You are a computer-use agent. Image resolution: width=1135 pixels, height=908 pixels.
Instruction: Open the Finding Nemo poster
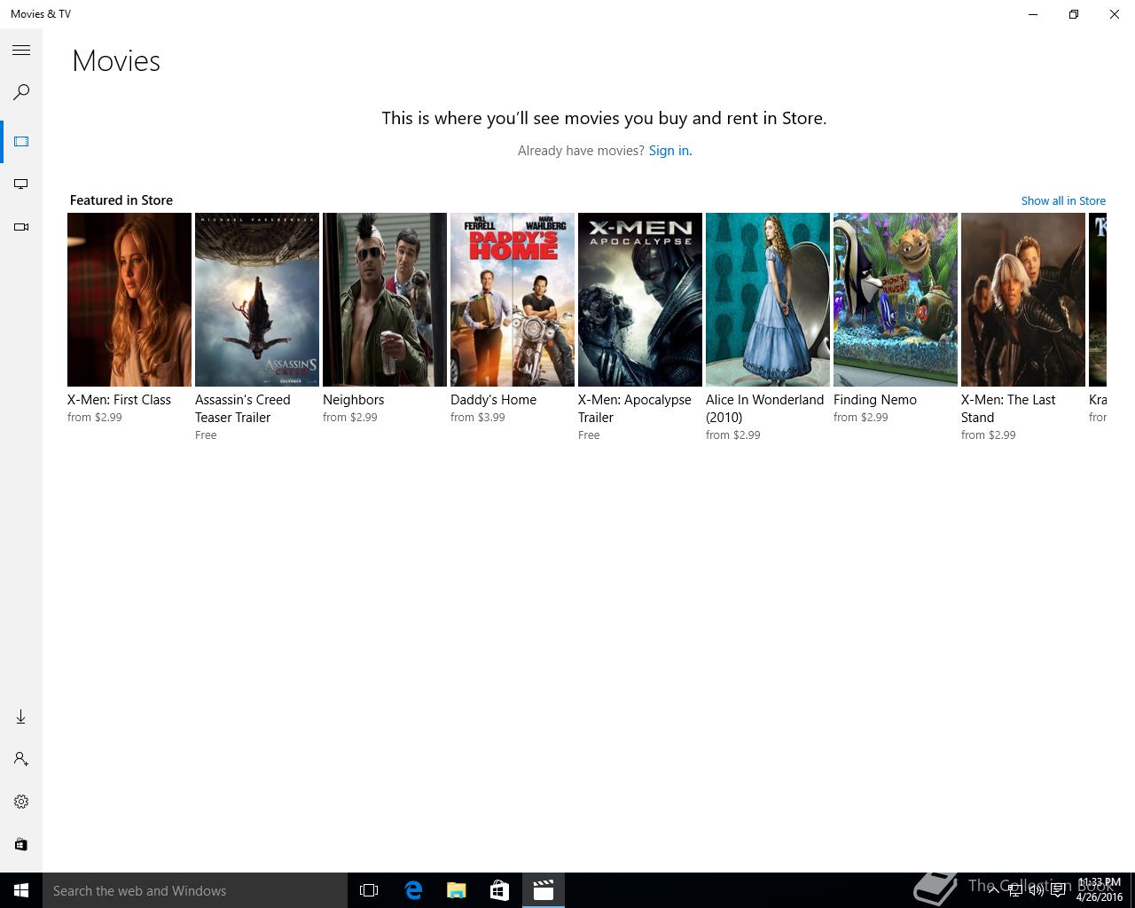[x=896, y=300]
